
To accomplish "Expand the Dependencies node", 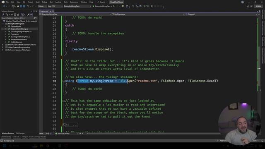I will pos(5,26).
